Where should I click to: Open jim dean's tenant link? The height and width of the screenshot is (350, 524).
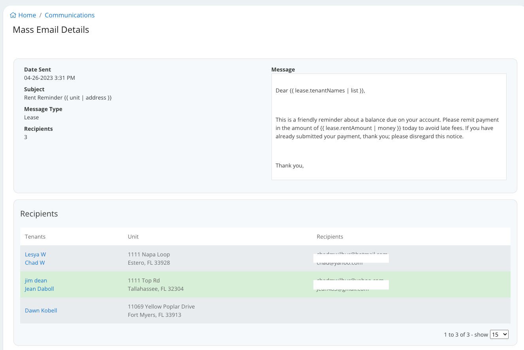(x=36, y=280)
